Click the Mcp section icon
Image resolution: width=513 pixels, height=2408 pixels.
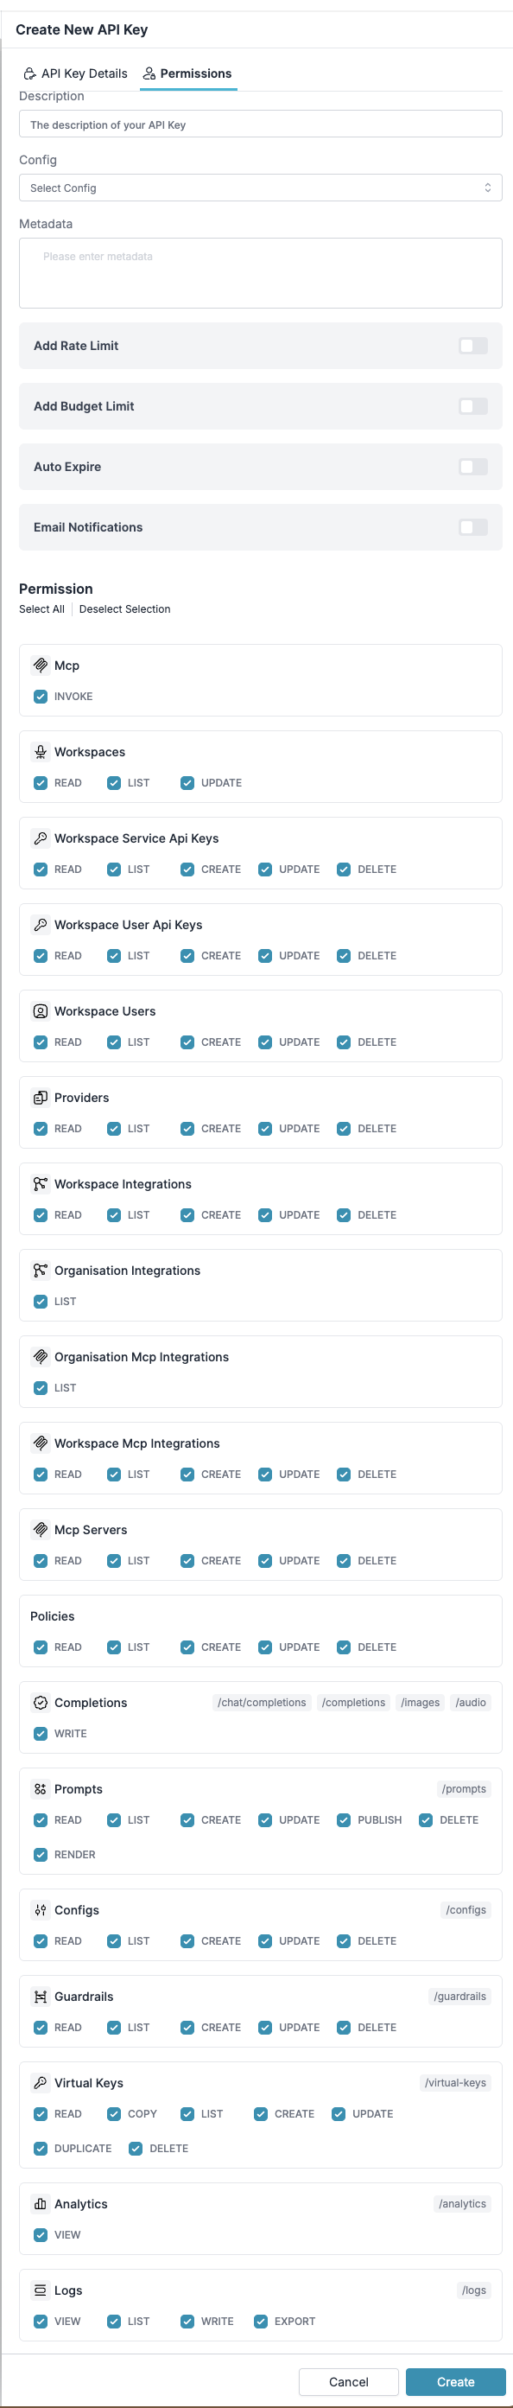41,666
